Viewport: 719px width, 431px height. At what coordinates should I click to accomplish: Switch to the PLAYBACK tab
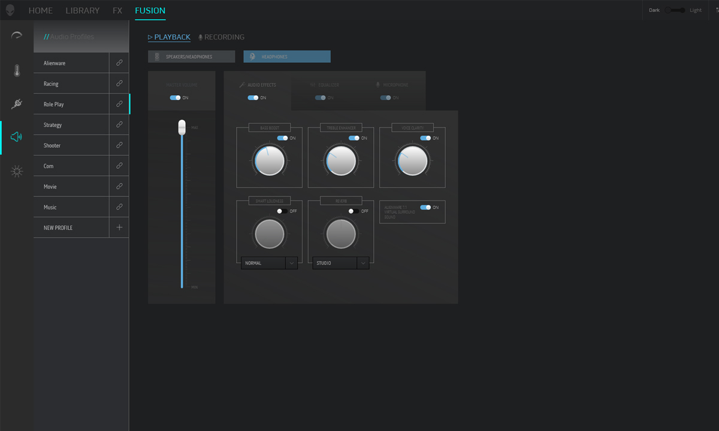pyautogui.click(x=169, y=37)
